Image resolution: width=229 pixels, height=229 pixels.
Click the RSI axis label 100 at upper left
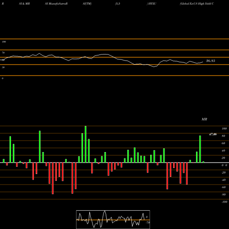click(x=4, y=42)
